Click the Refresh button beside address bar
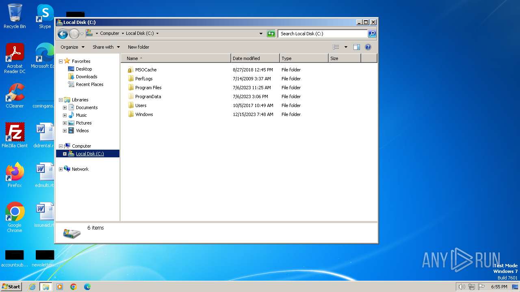Image resolution: width=520 pixels, height=292 pixels. coord(271,34)
